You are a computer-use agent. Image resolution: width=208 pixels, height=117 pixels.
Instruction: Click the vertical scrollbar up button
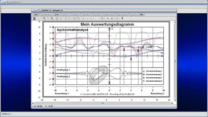(175, 22)
